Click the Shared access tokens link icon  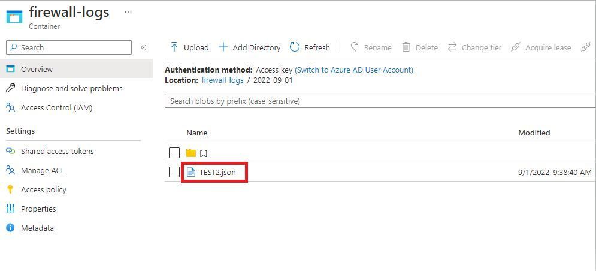[11, 151]
